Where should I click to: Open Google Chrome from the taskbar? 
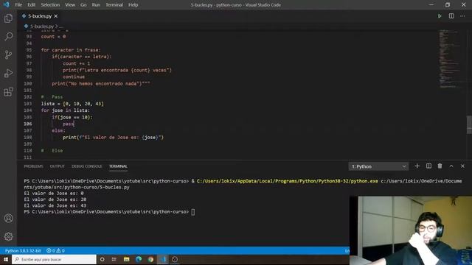click(150, 259)
